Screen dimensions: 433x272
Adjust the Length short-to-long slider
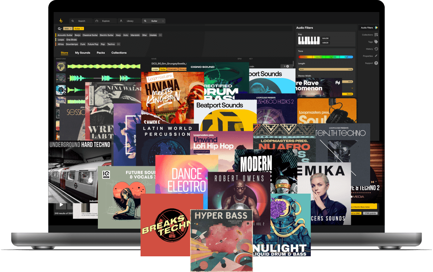coord(326,69)
